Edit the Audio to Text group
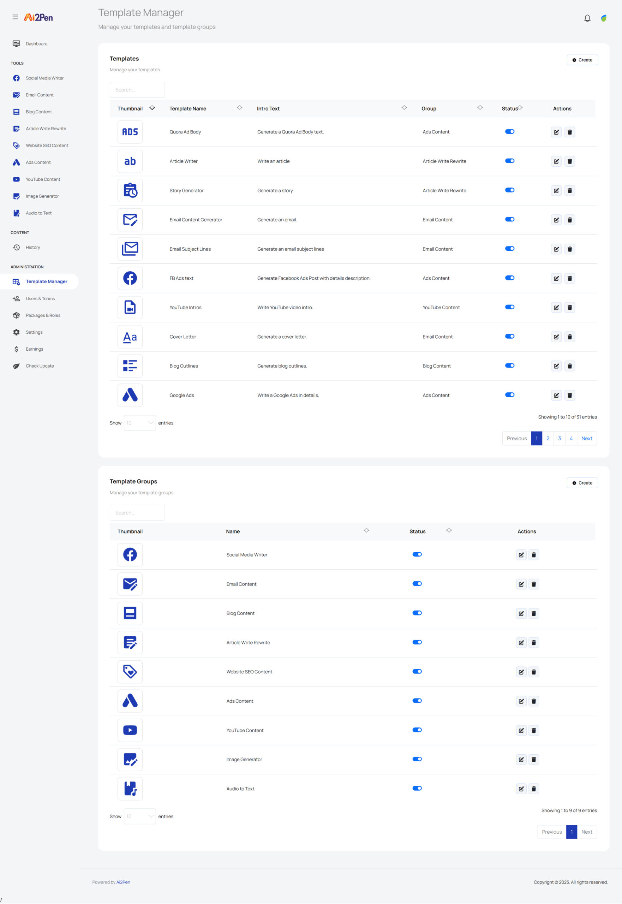The height and width of the screenshot is (904, 622). point(521,789)
